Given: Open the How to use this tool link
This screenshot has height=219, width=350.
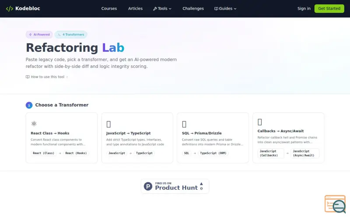Looking at the screenshot, I should pos(47,77).
